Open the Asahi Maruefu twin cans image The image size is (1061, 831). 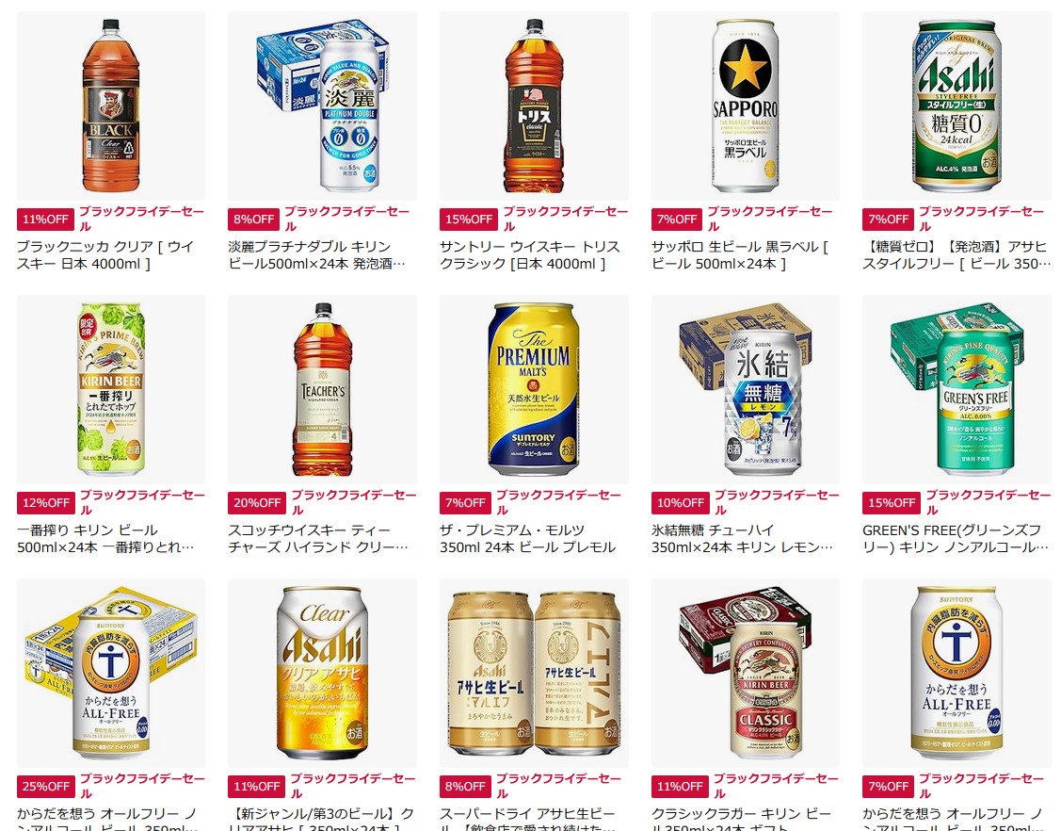coord(534,673)
